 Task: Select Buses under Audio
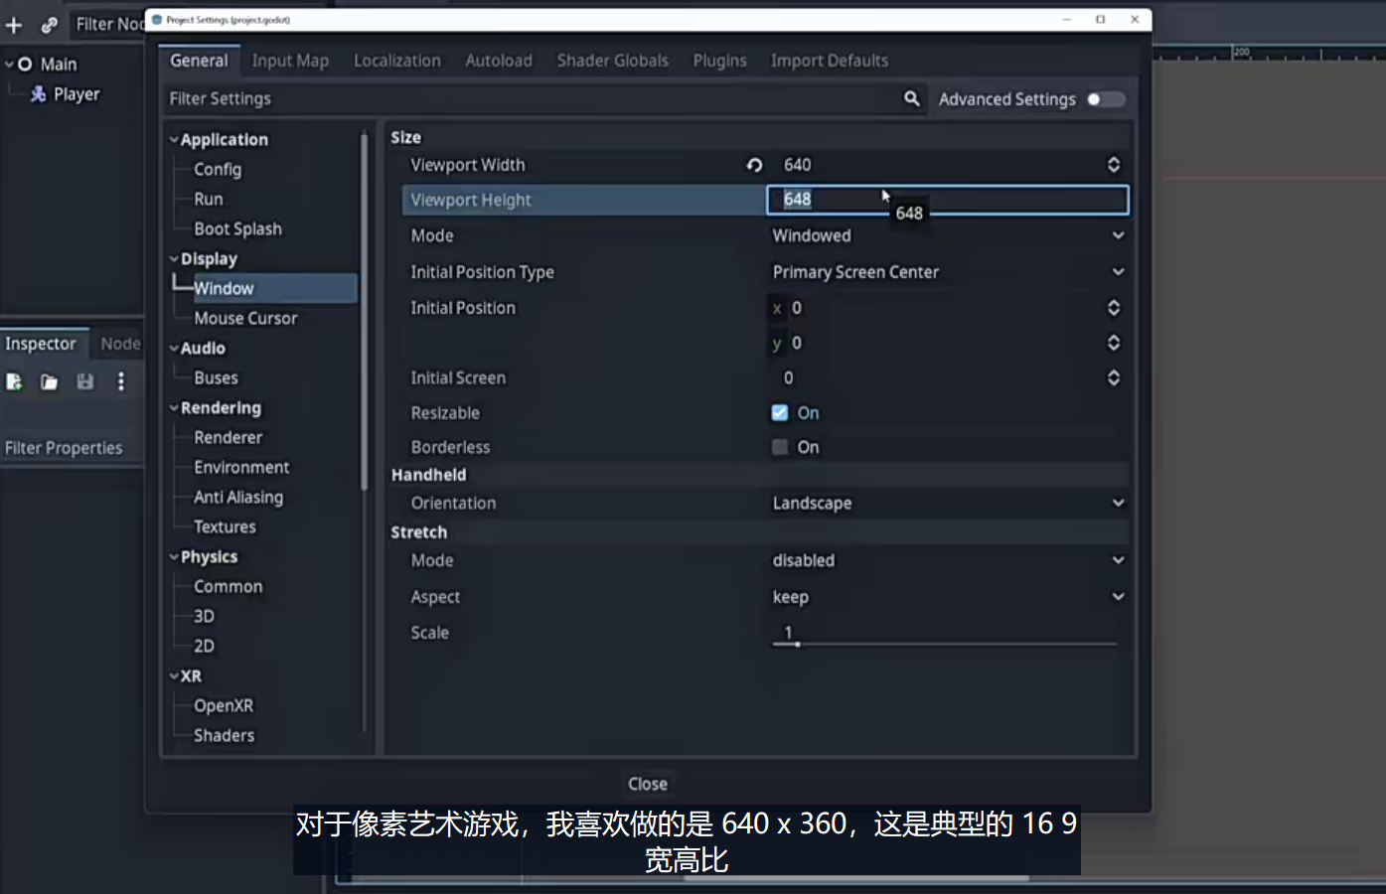coord(216,378)
